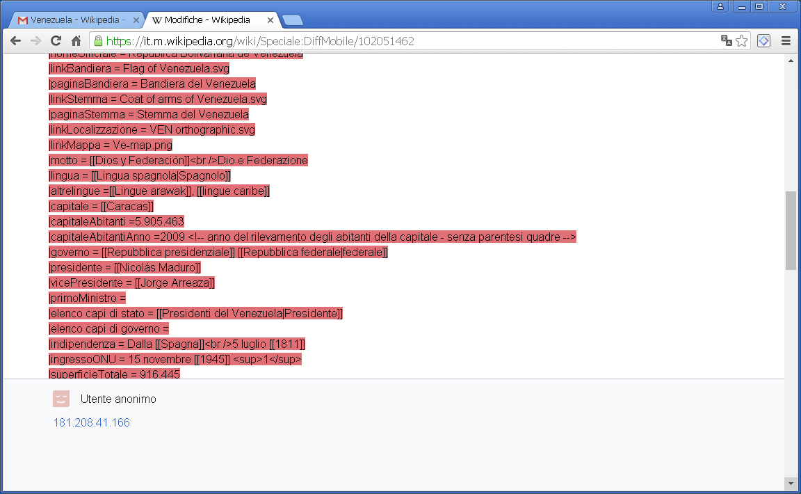Click the browser forward arrow
The image size is (801, 494).
click(35, 41)
